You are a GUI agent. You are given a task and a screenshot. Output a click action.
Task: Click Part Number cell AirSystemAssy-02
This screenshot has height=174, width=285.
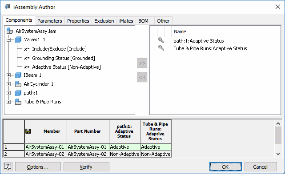pos(88,154)
